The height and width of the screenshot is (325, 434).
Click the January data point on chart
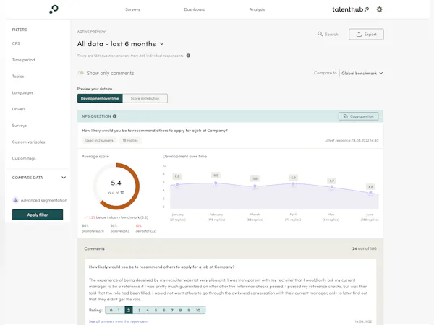point(177,184)
